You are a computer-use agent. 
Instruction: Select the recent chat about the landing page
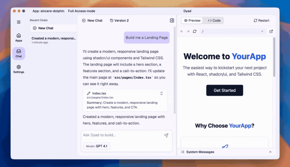pyautogui.click(x=53, y=40)
